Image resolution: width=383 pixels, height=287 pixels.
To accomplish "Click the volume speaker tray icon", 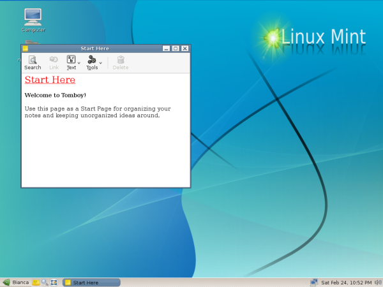I will coord(377,282).
